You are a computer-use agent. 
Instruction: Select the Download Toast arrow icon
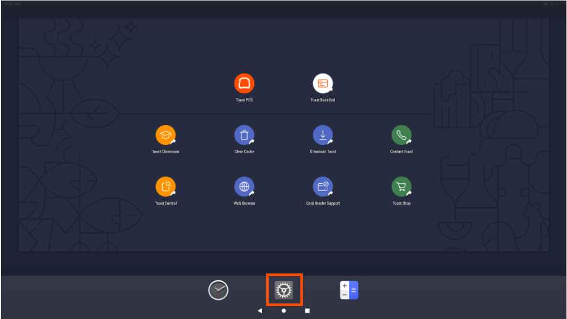(323, 135)
